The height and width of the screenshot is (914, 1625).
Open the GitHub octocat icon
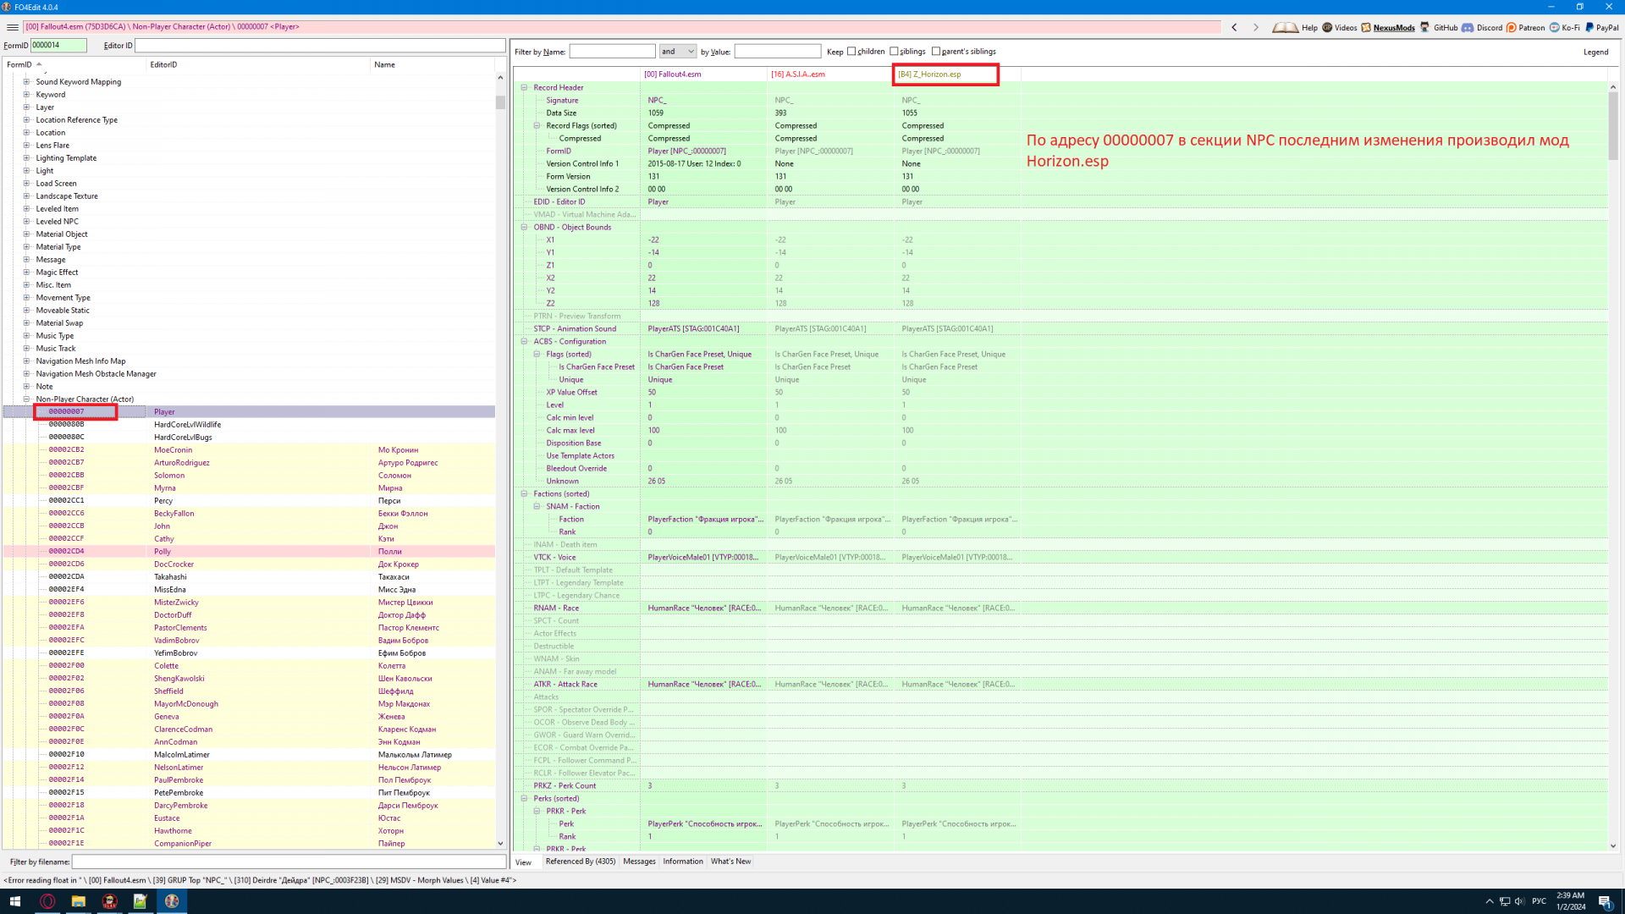pyautogui.click(x=1425, y=27)
